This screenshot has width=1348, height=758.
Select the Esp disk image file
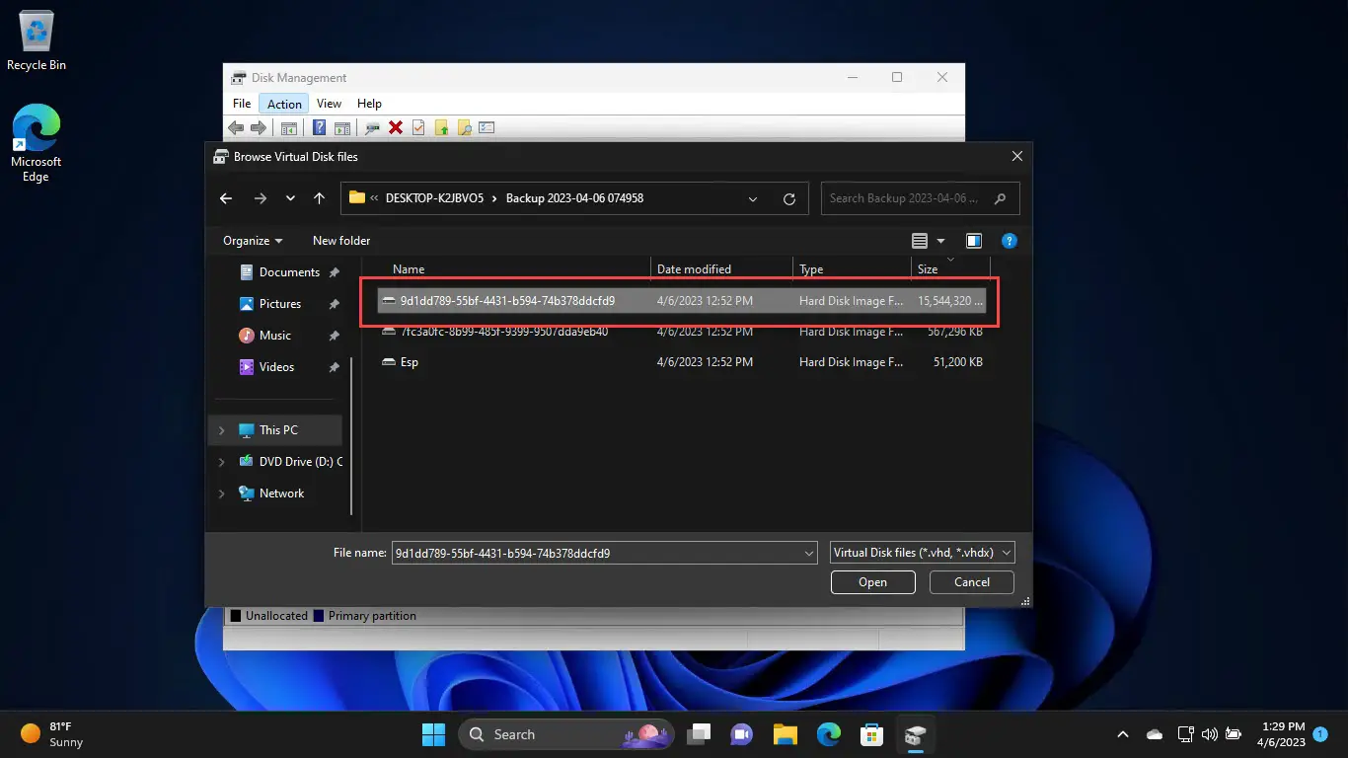click(683, 362)
